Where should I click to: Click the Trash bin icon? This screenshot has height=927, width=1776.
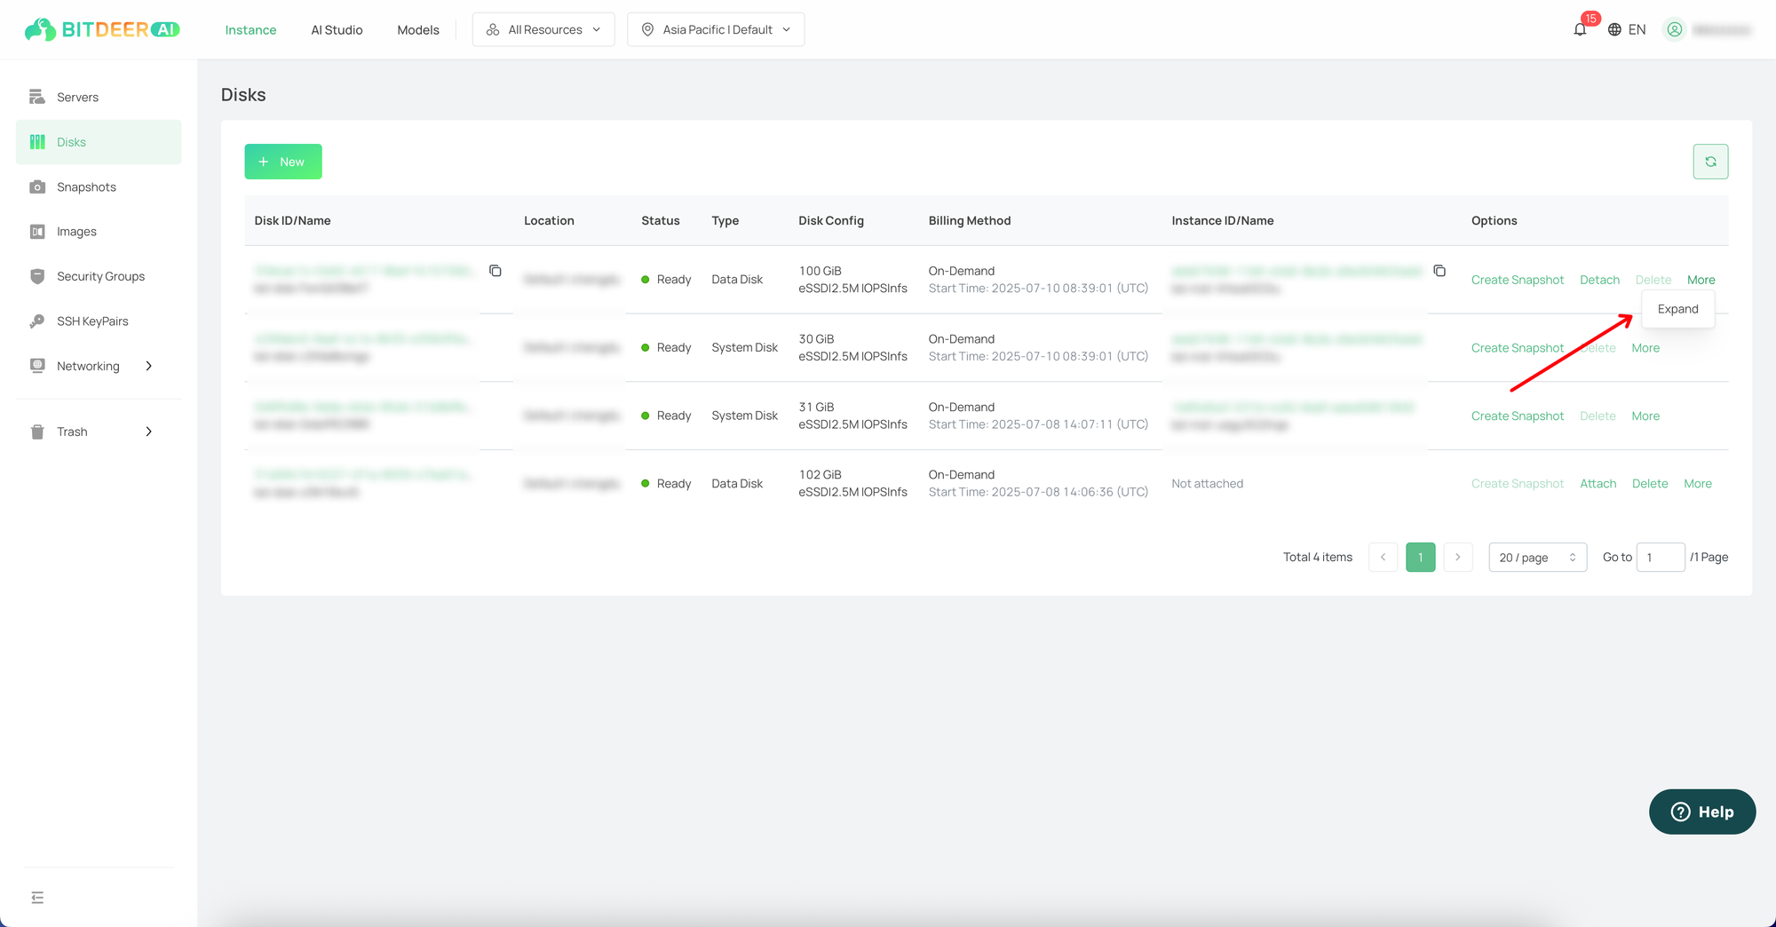(x=37, y=432)
